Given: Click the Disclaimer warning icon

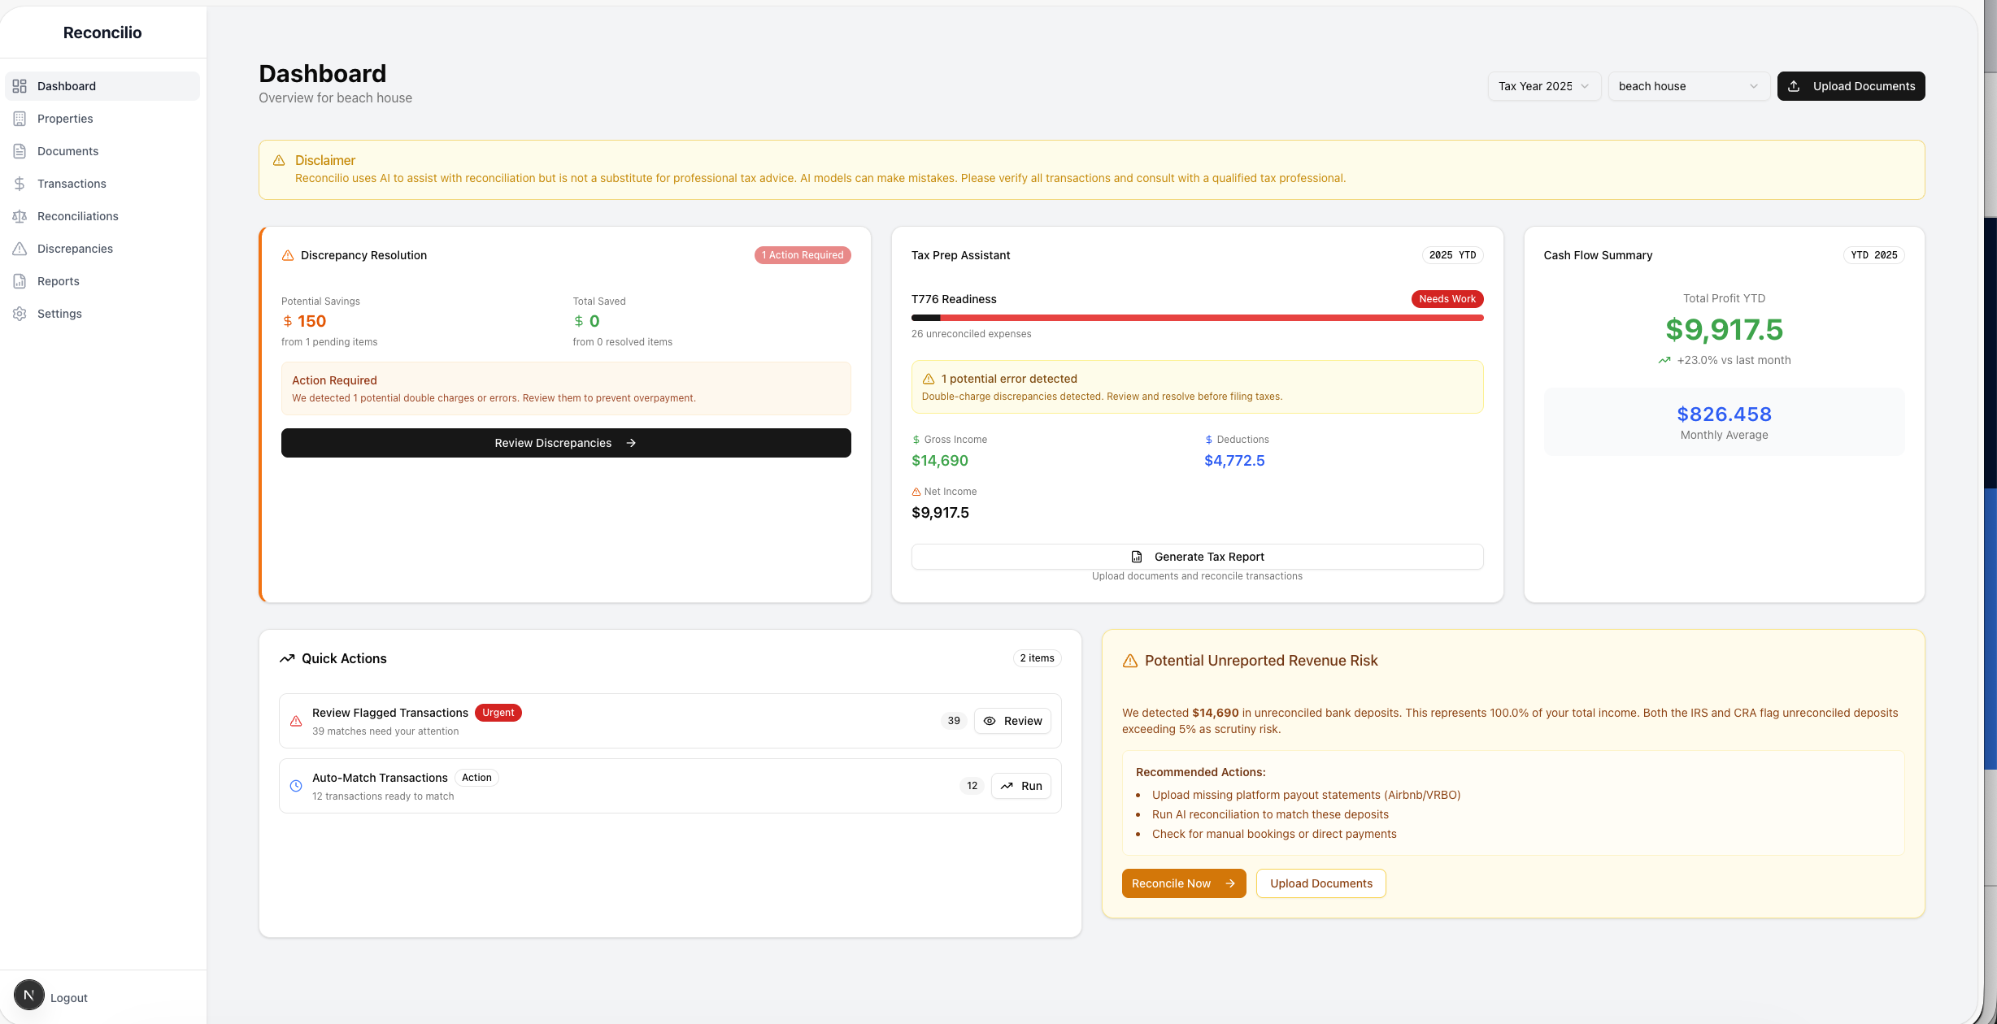Looking at the screenshot, I should point(279,160).
